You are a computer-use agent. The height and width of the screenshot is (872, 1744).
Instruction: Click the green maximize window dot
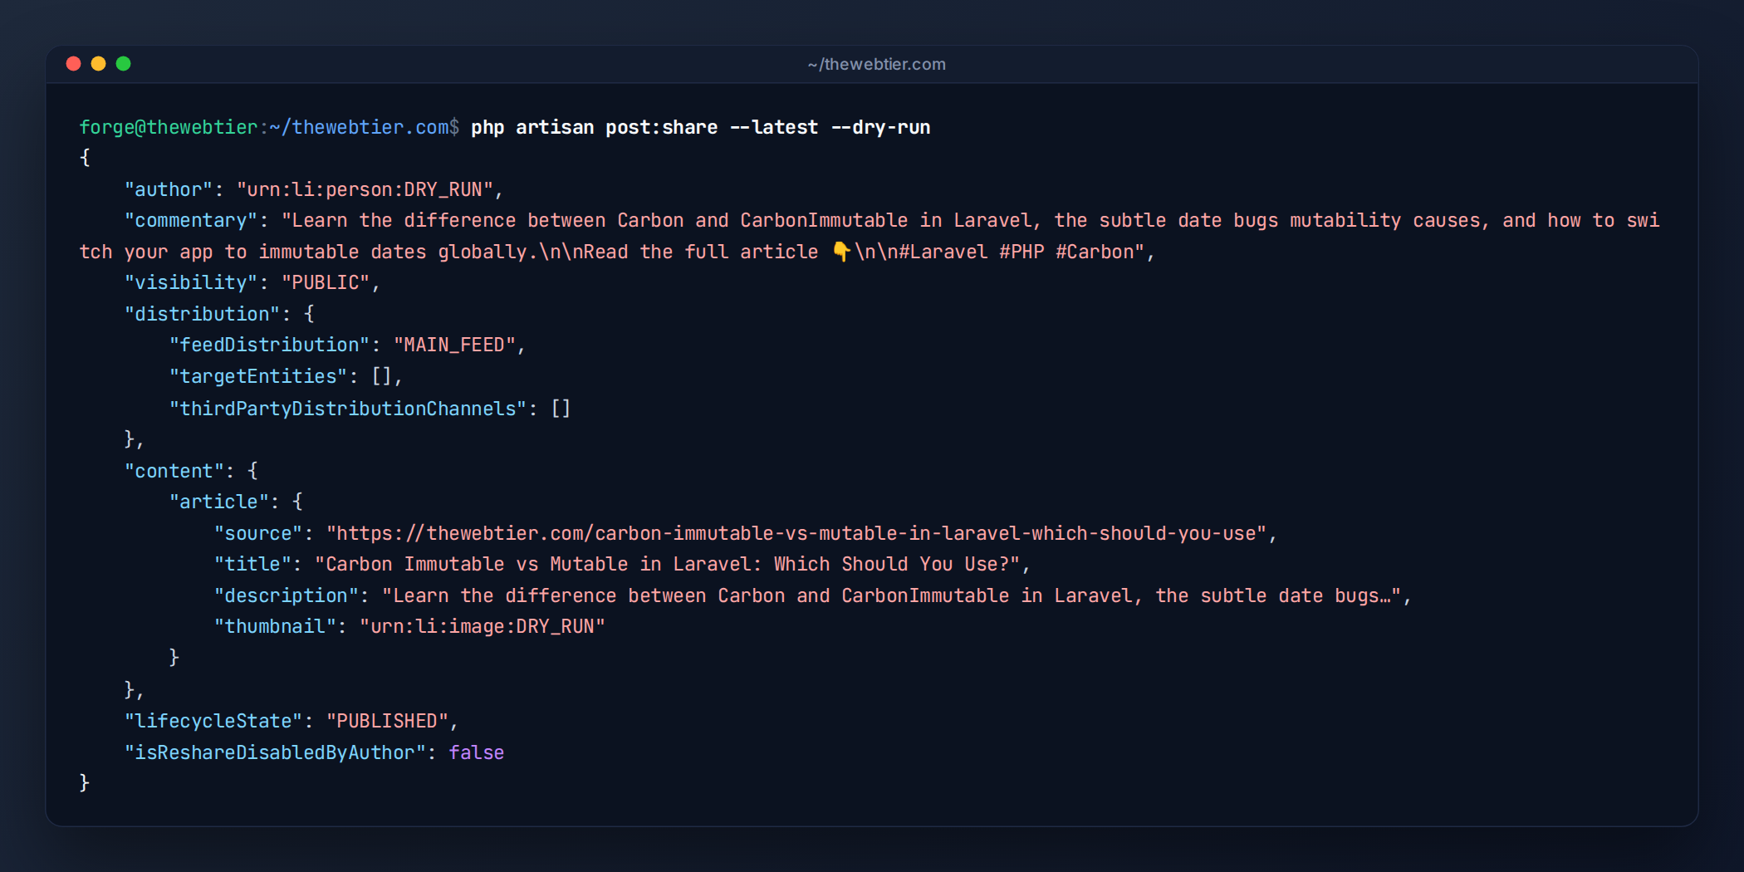coord(123,64)
